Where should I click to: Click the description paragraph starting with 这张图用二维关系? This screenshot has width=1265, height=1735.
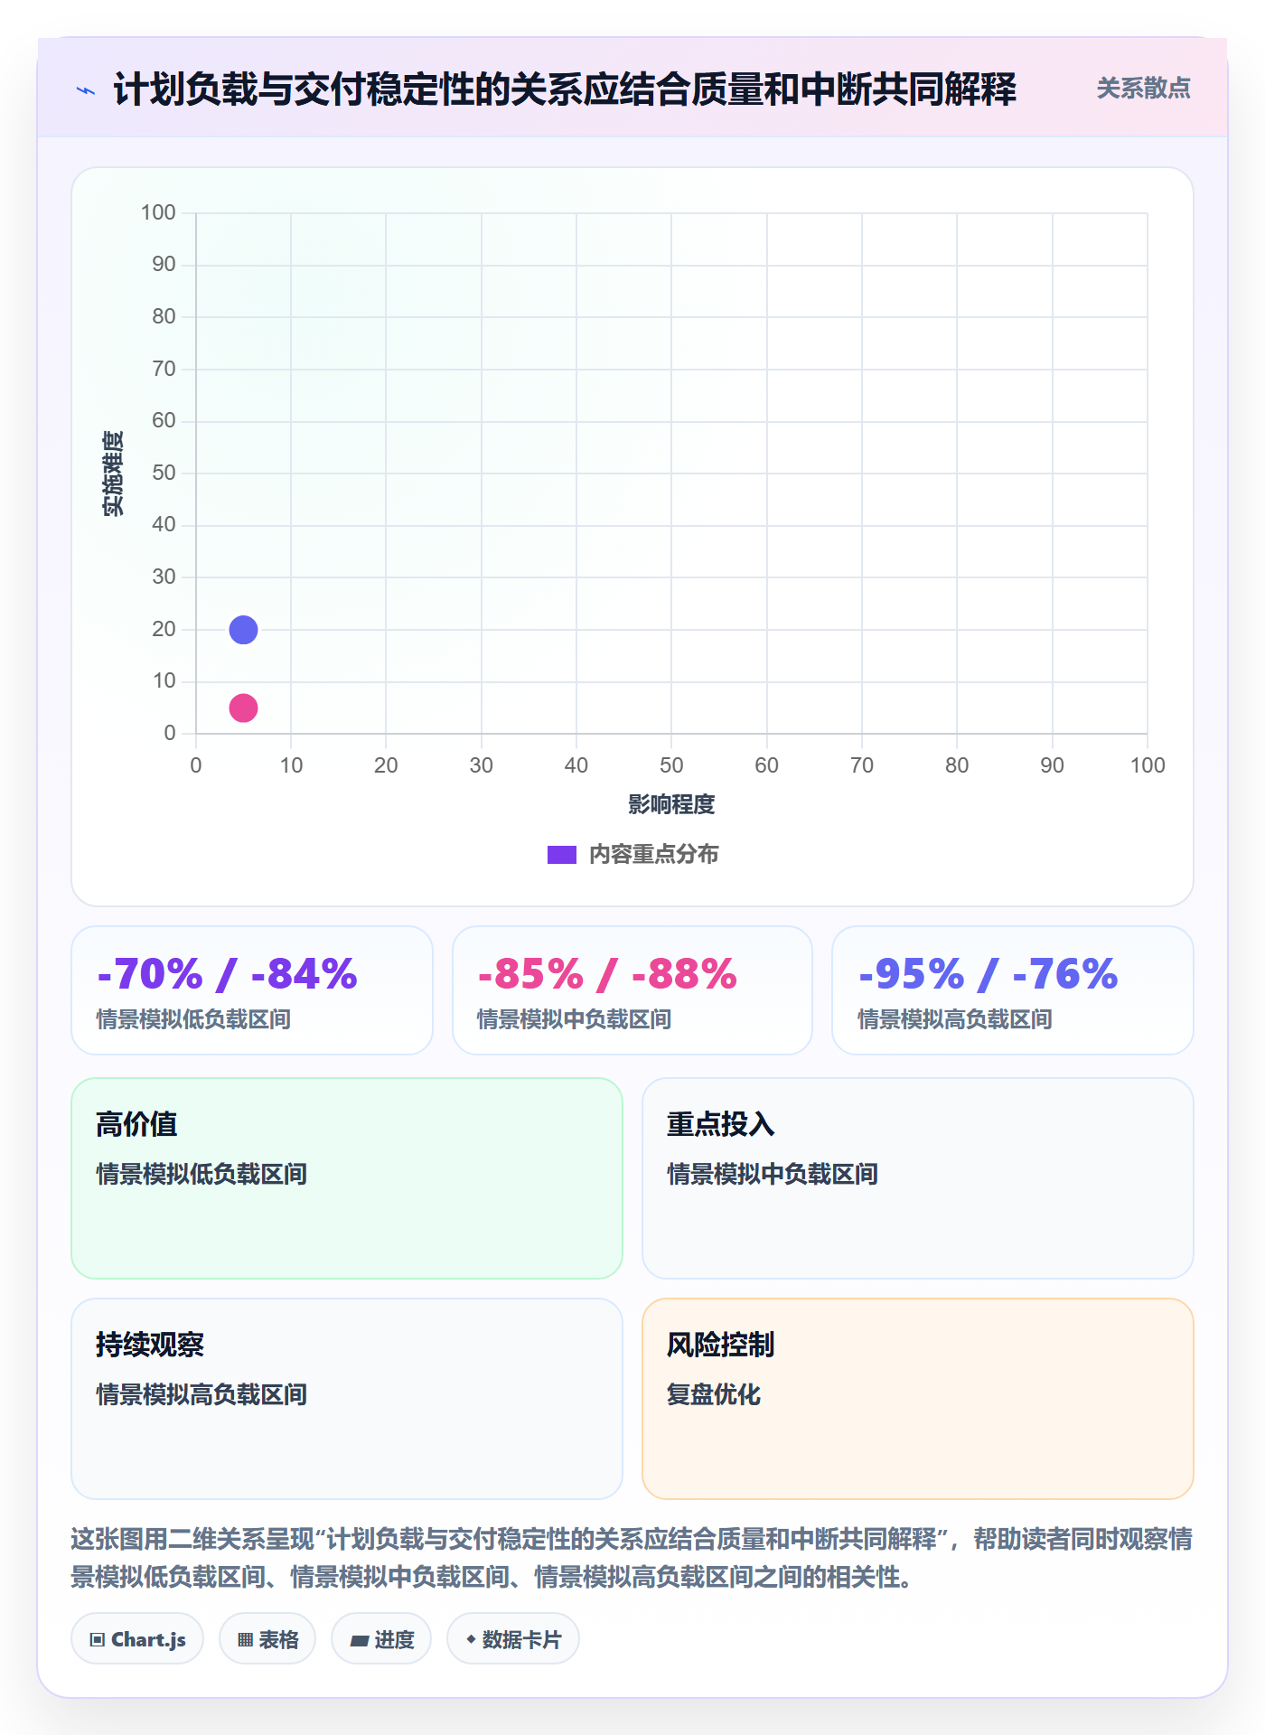click(x=632, y=1558)
